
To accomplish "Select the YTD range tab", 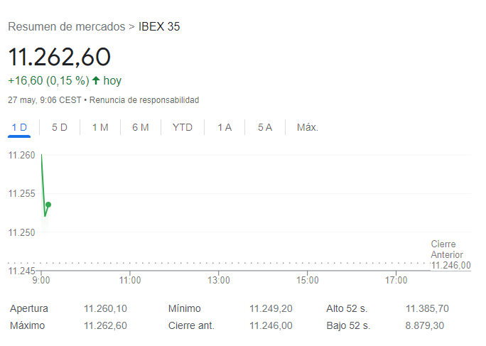I will click(183, 128).
